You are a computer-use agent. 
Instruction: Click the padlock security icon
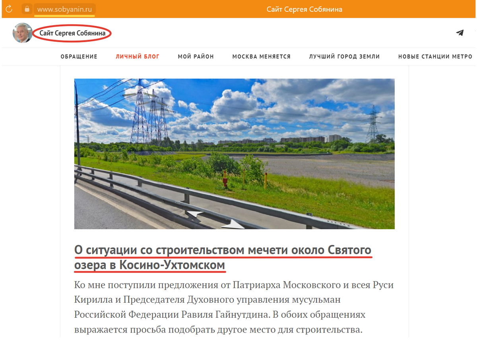click(27, 9)
